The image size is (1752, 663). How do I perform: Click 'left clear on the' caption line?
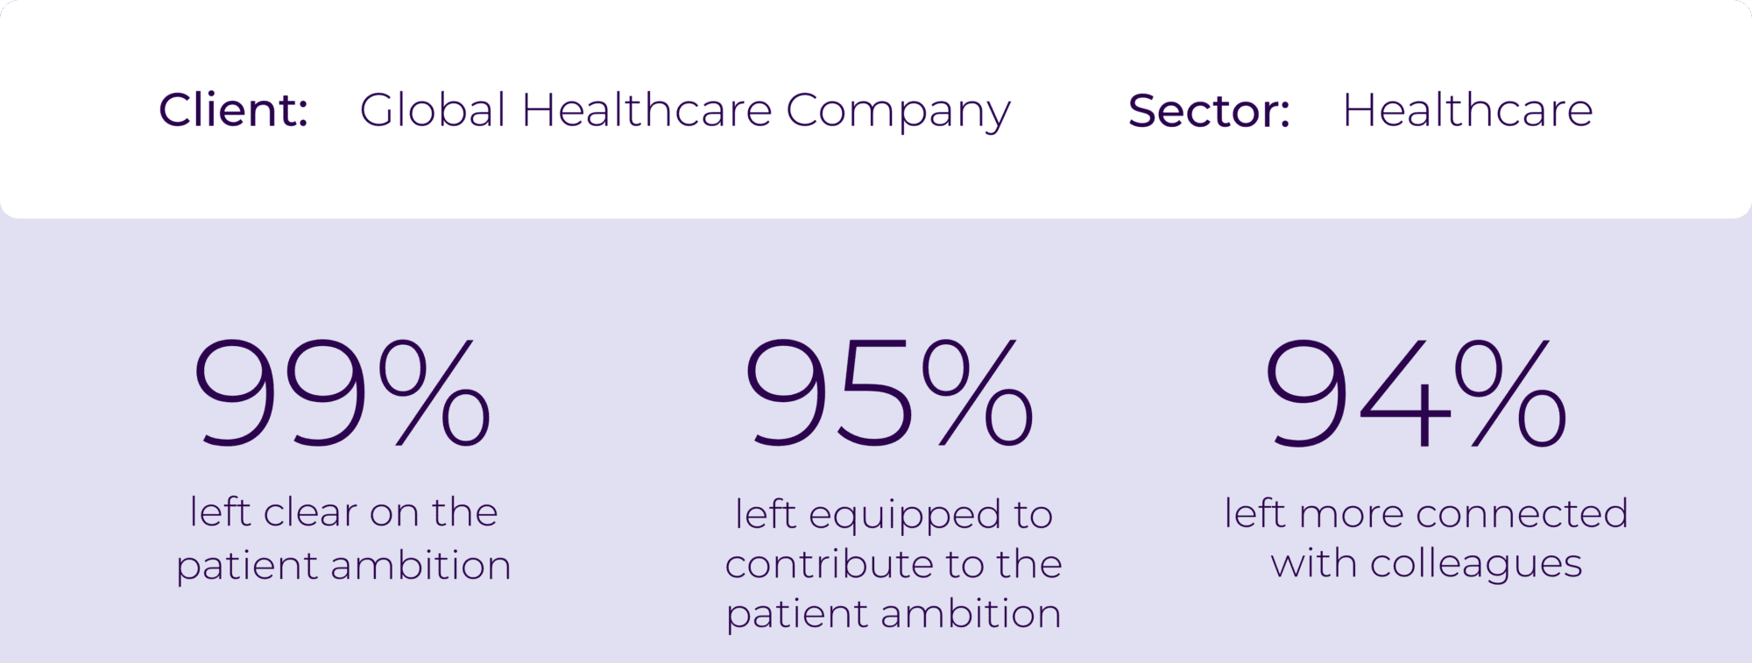pyautogui.click(x=343, y=511)
